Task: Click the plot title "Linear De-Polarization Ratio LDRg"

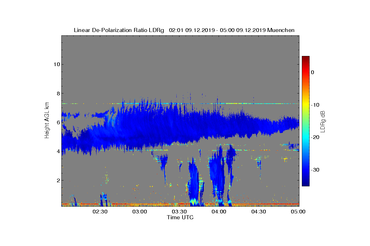Action: [x=119, y=30]
